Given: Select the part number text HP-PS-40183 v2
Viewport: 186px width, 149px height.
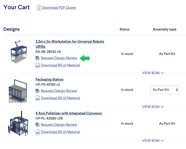Looking at the screenshot, I should click(x=48, y=84).
